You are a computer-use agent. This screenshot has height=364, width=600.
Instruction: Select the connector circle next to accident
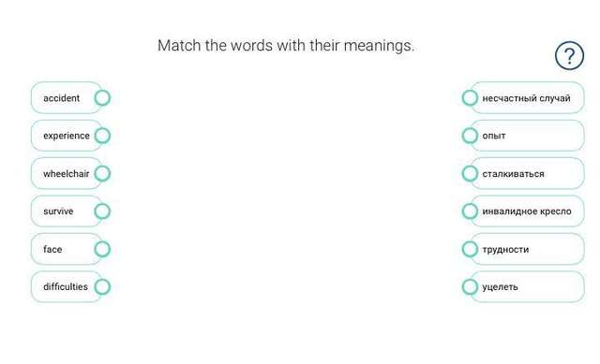click(x=102, y=97)
